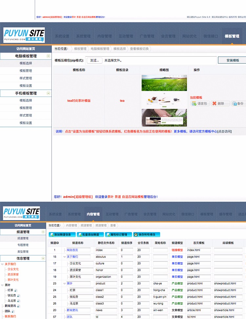Click the add icon beside 新闻资讯 in sidebar
The height and width of the screenshot is (319, 246).
(x=19, y=306)
